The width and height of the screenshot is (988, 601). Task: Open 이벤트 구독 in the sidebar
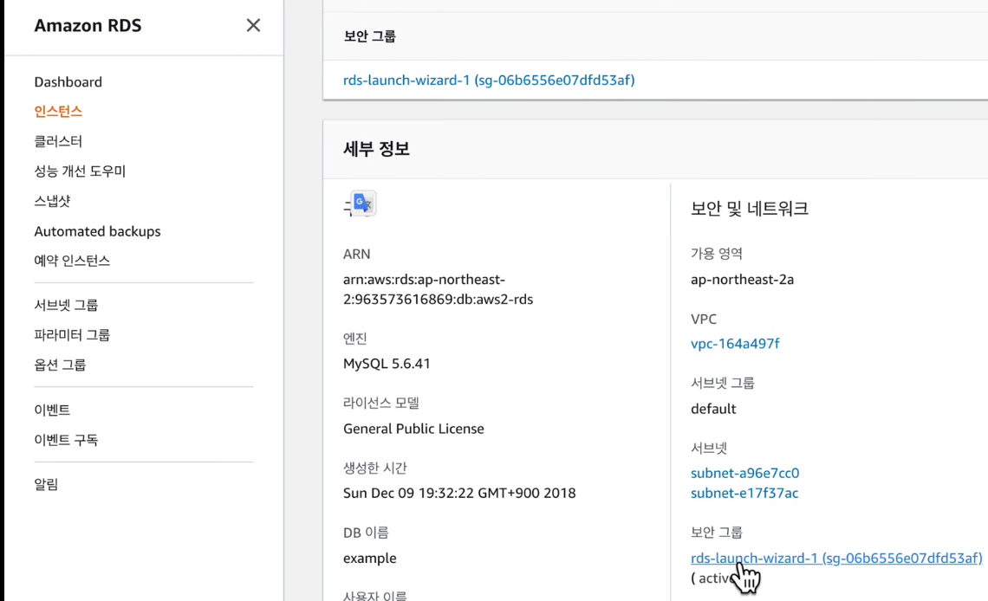(x=66, y=440)
